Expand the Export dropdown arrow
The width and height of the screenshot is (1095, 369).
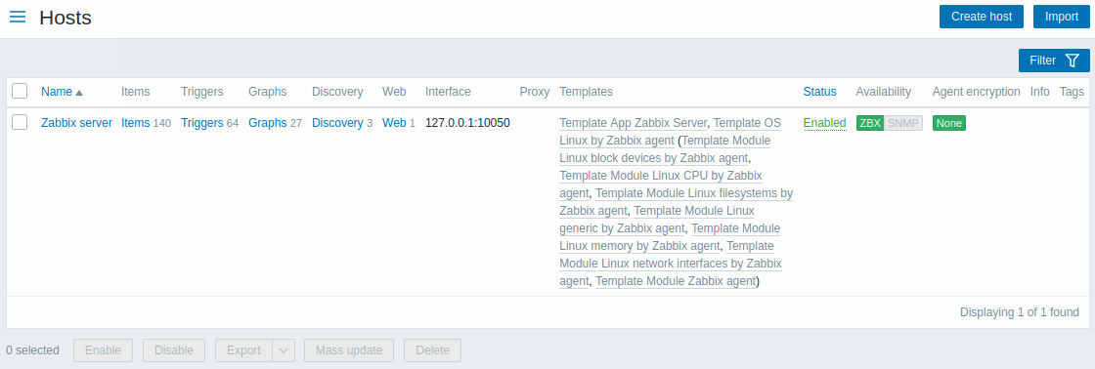(284, 350)
